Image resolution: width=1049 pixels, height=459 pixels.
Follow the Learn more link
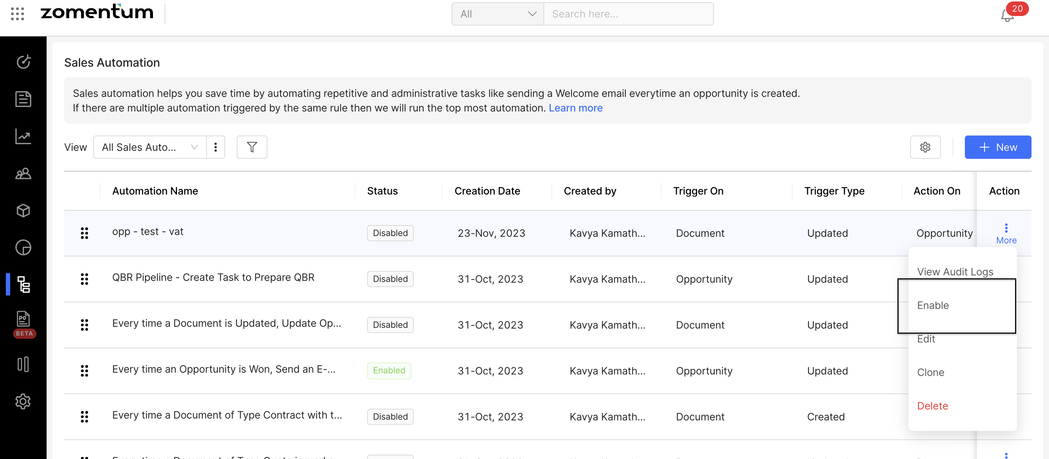[575, 108]
